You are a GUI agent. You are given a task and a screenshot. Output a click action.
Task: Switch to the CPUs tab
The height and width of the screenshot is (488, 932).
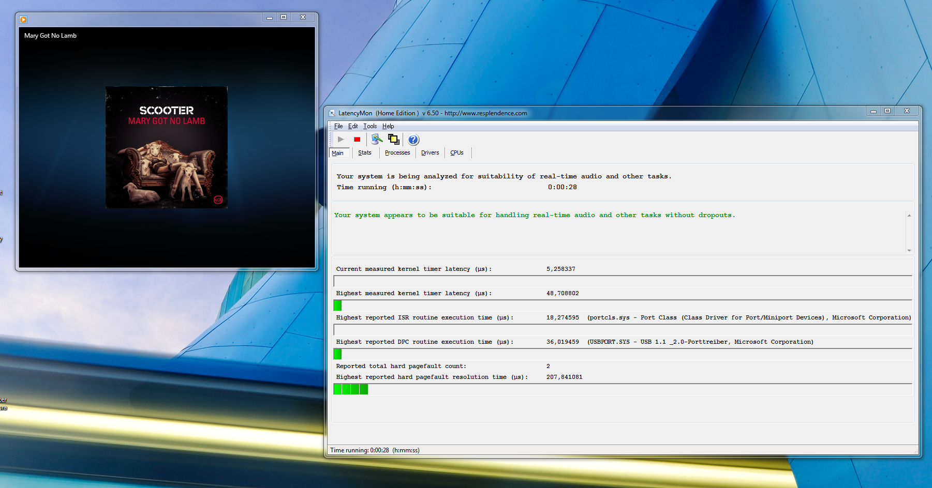pyautogui.click(x=457, y=153)
